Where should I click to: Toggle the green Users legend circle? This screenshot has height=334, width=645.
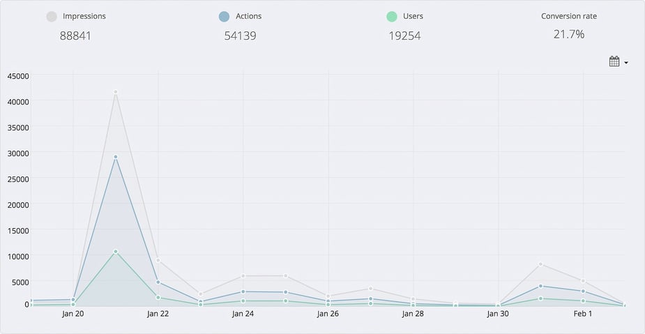pos(391,16)
